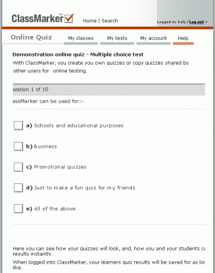
Task: Click the 'Schools and educational purposes' answer text
Action: coord(79,126)
